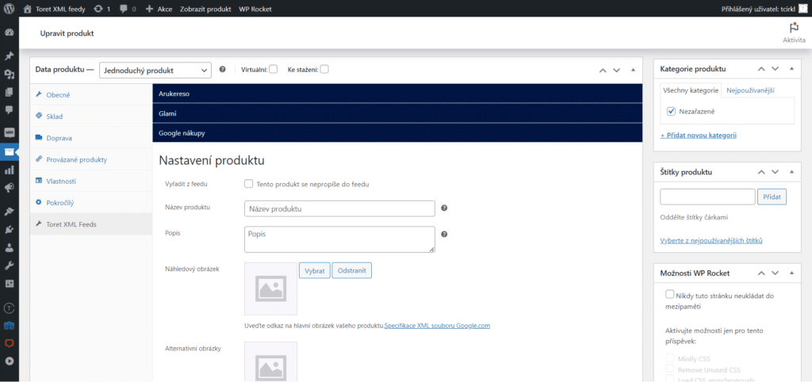Toggle the Remove Unused CSS checkbox
812x382 pixels.
tap(669, 369)
